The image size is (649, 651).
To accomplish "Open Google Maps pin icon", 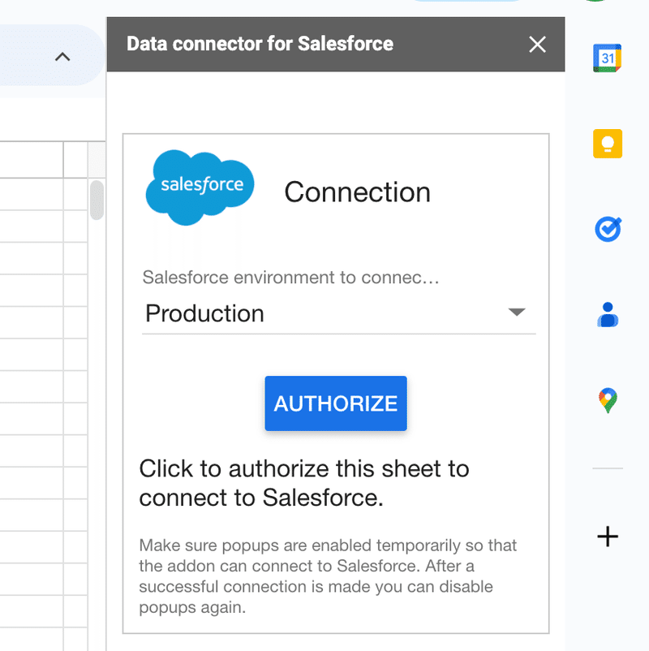I will (608, 400).
